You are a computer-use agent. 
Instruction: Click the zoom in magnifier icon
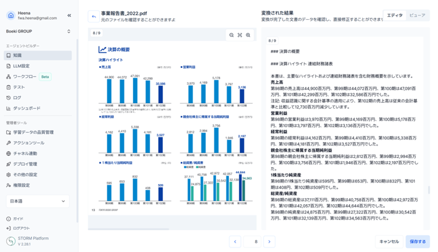click(248, 35)
